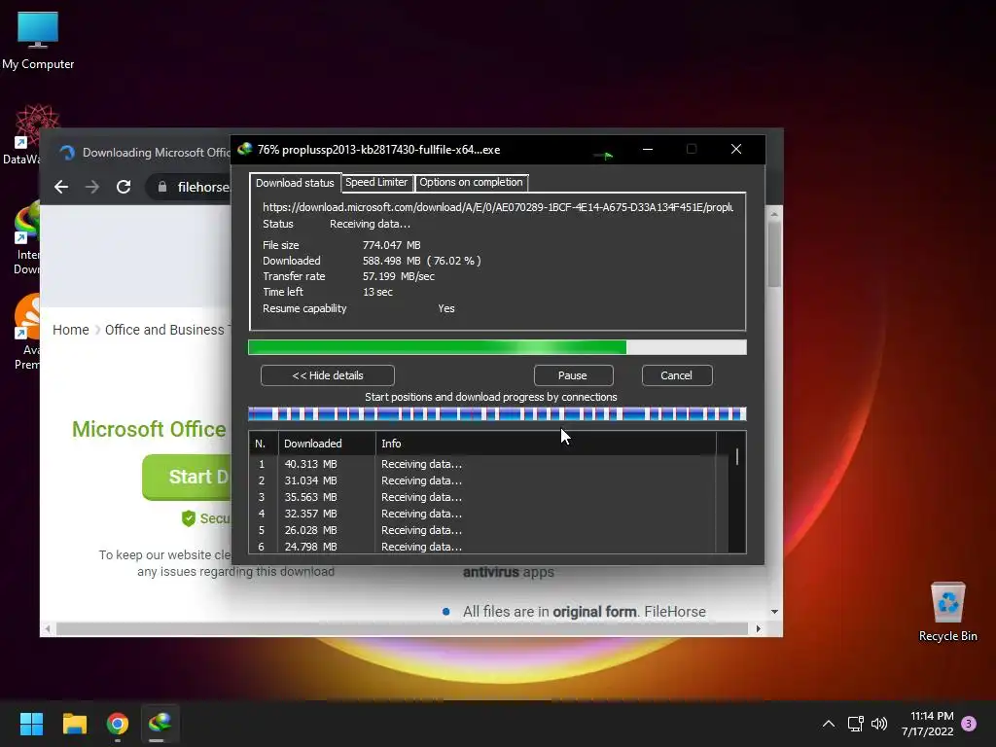Viewport: 996px width, 747px height.
Task: Open the DataWa desktop shortcut icon
Action: (26, 134)
